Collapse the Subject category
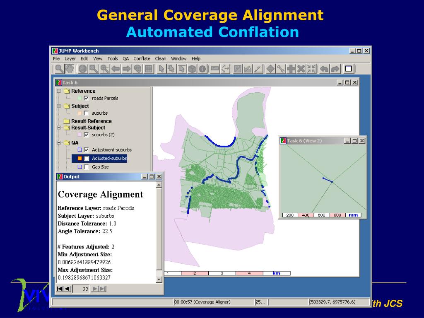The width and height of the screenshot is (424, 318). point(59,106)
